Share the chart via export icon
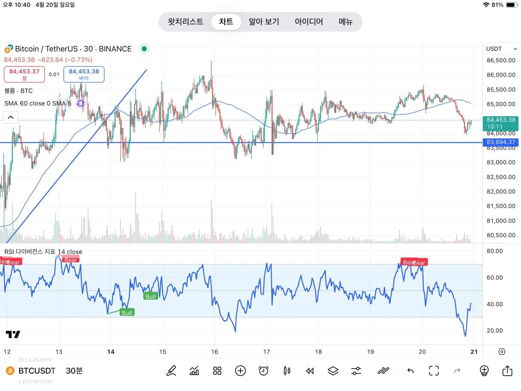This screenshot has width=521, height=391. [507, 370]
